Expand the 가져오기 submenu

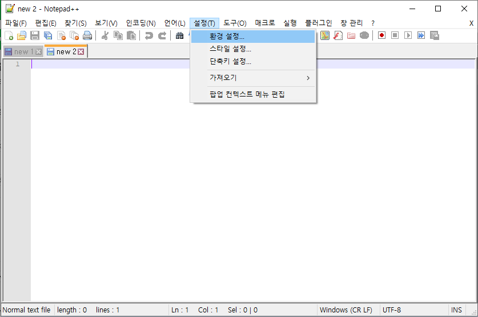(x=253, y=78)
